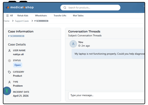The image size is (148, 105).
Task: Open the All hamburger menu
Action: point(9,16)
